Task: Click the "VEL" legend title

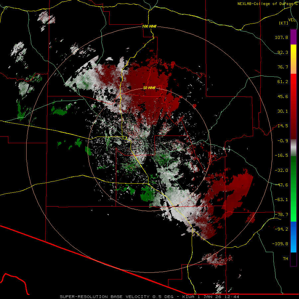Action: coord(292,20)
